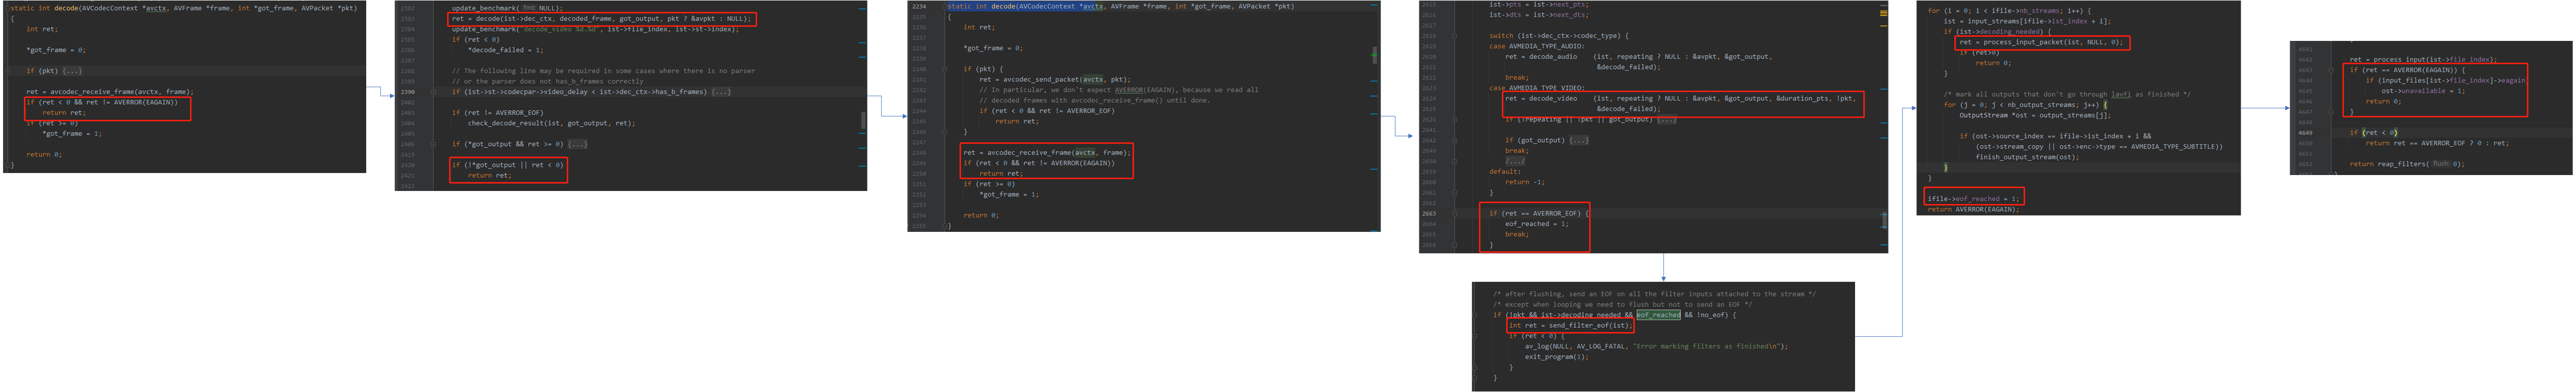Click line number 2383 in gutter
The width and height of the screenshot is (2576, 392).
pyautogui.click(x=407, y=18)
